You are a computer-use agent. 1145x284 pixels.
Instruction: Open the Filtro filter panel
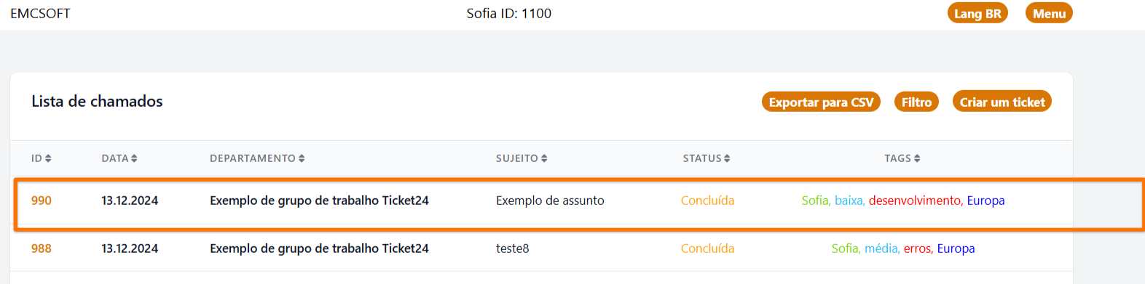coord(916,102)
